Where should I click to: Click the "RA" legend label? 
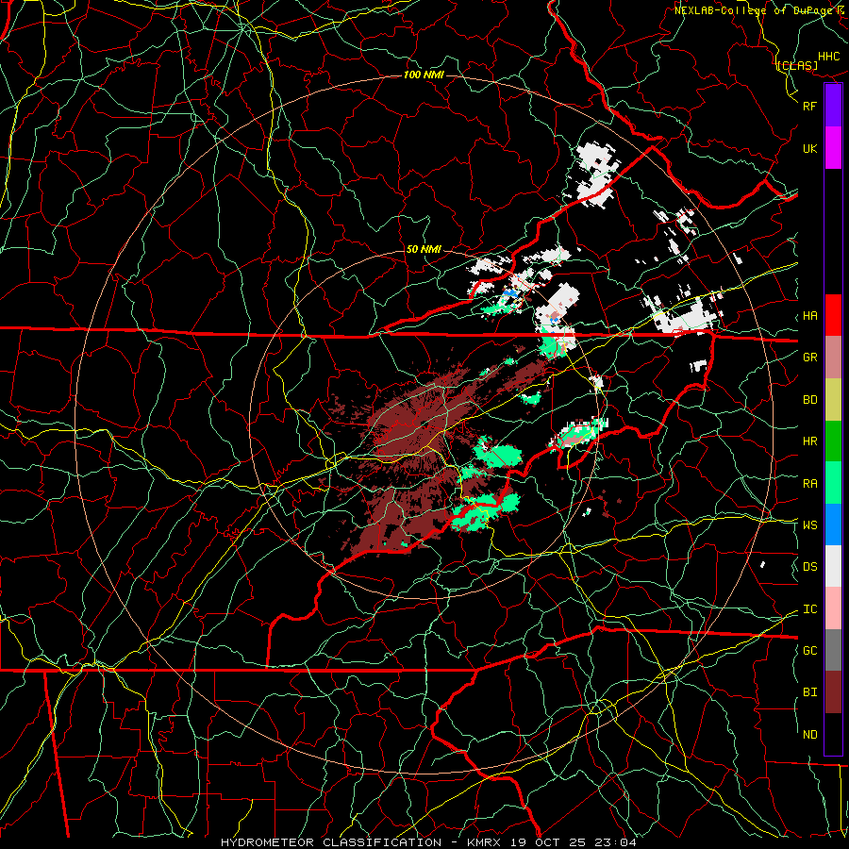click(809, 484)
